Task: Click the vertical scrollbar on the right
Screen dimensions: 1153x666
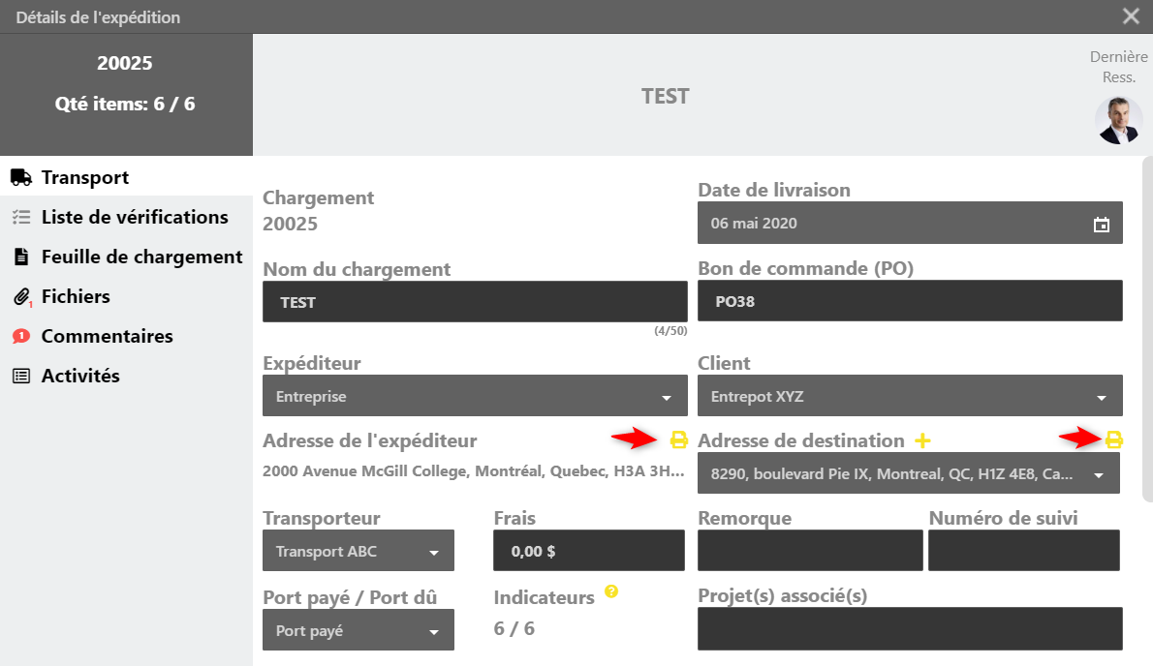Action: 1147,329
